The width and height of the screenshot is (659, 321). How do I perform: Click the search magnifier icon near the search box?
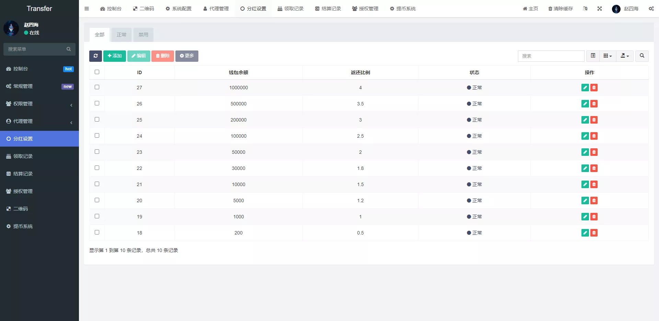pos(641,56)
